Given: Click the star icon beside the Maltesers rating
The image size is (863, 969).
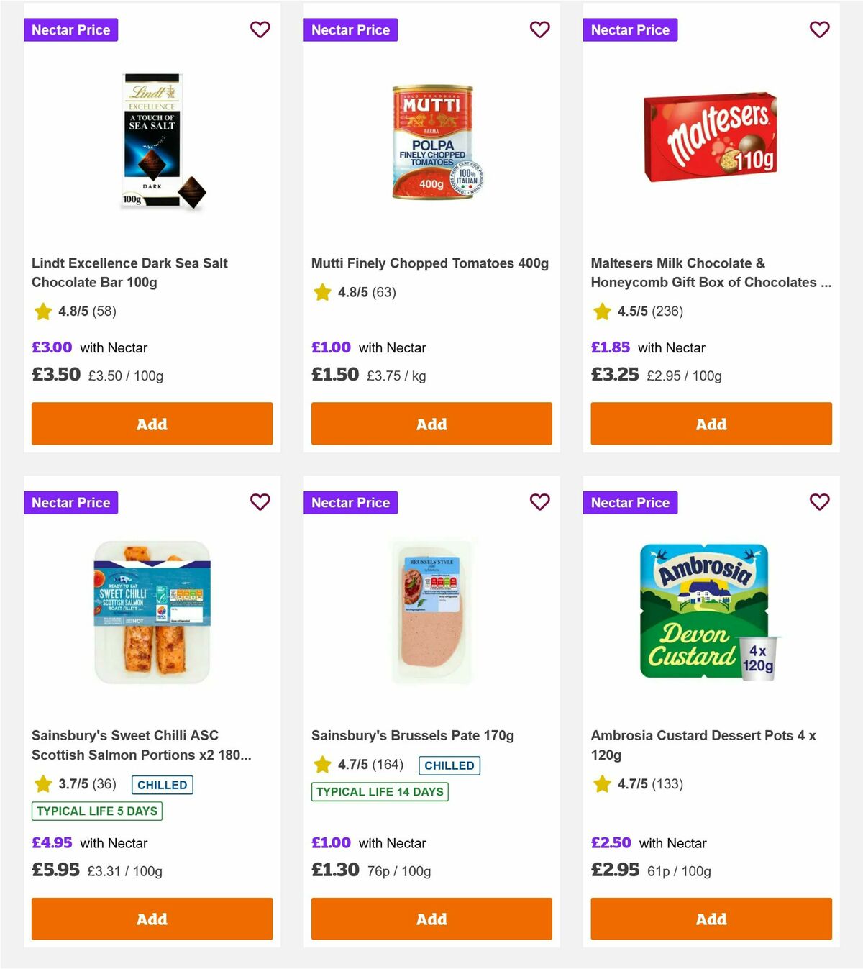Looking at the screenshot, I should [601, 311].
